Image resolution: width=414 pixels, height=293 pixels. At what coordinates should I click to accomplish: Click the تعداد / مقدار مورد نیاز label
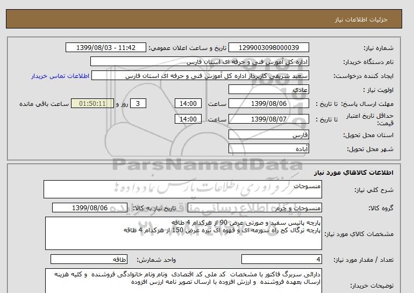363,260
